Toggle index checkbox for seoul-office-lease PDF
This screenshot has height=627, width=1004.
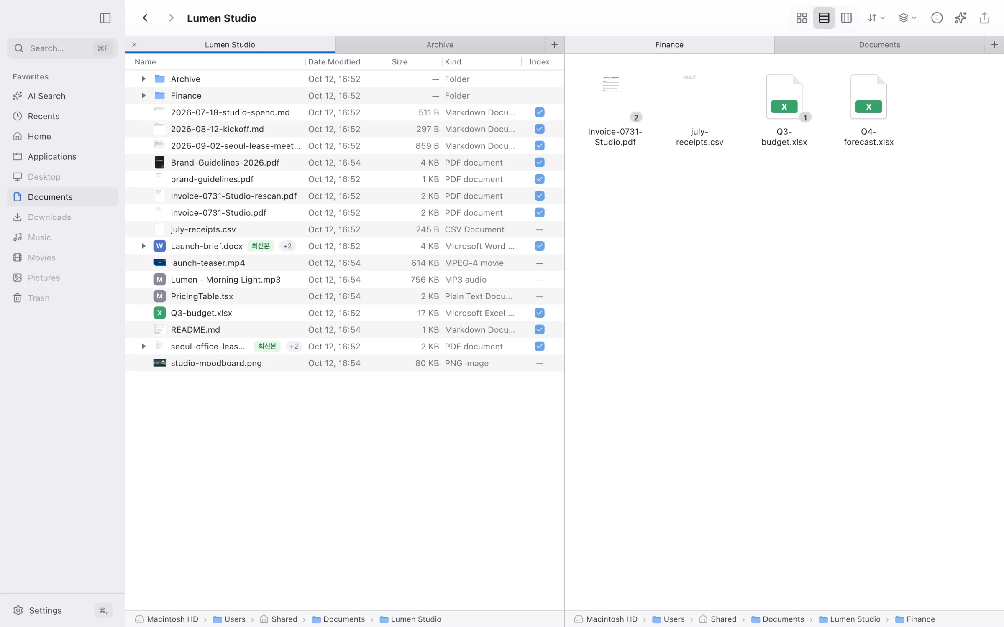pos(539,346)
